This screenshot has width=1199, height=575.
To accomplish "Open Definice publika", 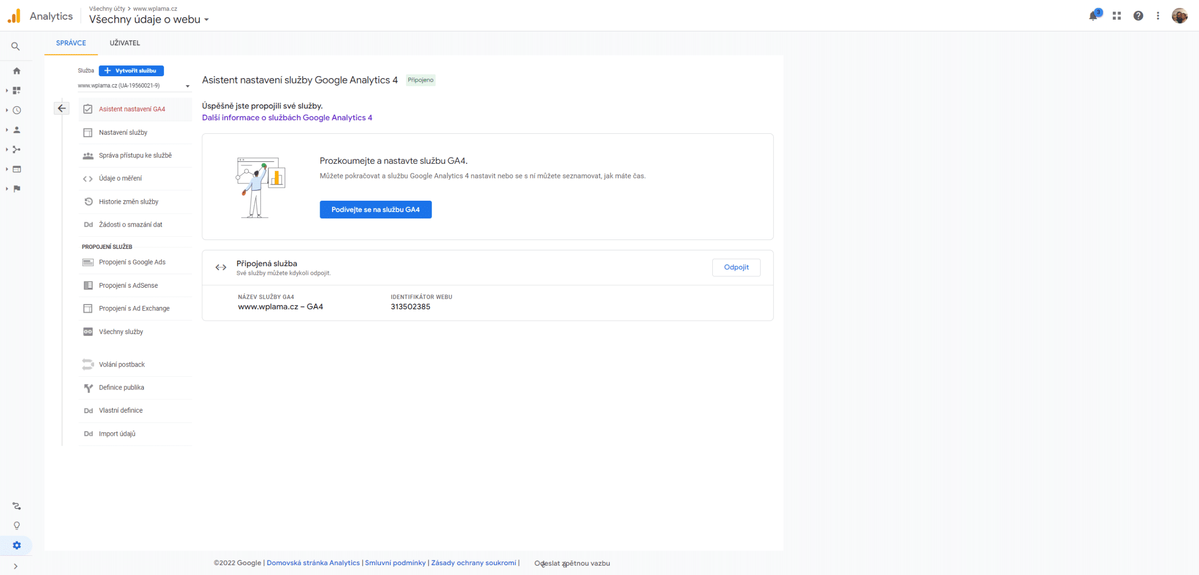I will pos(135,388).
